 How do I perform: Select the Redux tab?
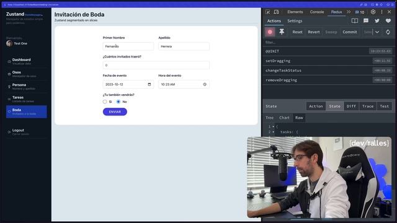(336, 12)
